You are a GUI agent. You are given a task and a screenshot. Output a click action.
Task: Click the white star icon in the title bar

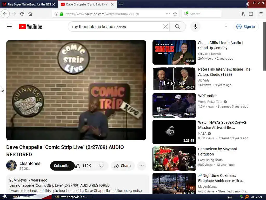[247, 4]
